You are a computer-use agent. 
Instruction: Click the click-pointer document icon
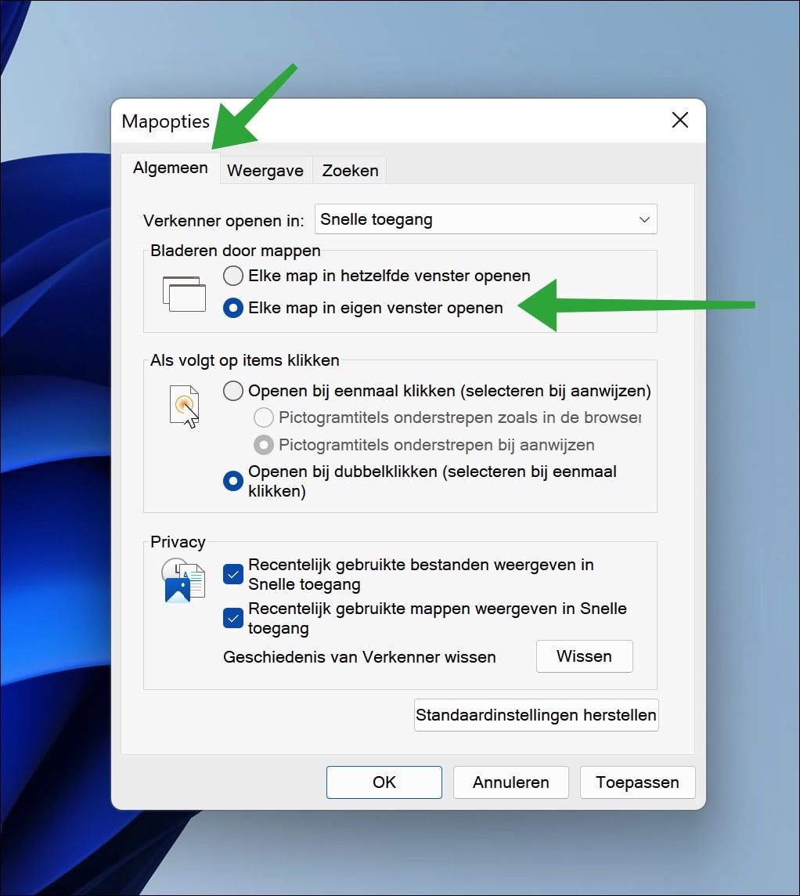(x=184, y=406)
